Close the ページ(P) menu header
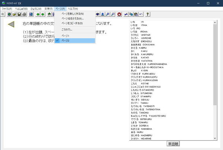Screen dimensions: 223x150 60,9
